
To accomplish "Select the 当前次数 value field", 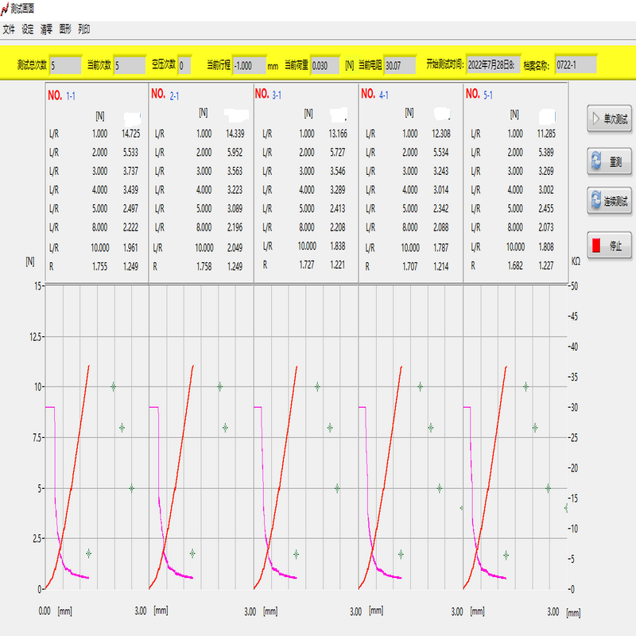I will (130, 65).
